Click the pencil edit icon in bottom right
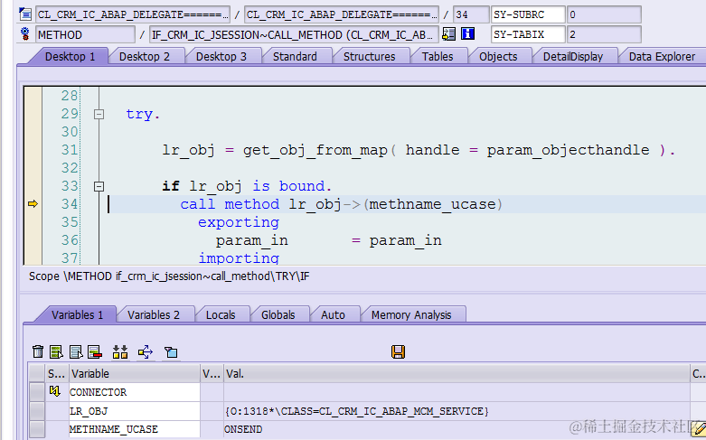 pos(700,428)
